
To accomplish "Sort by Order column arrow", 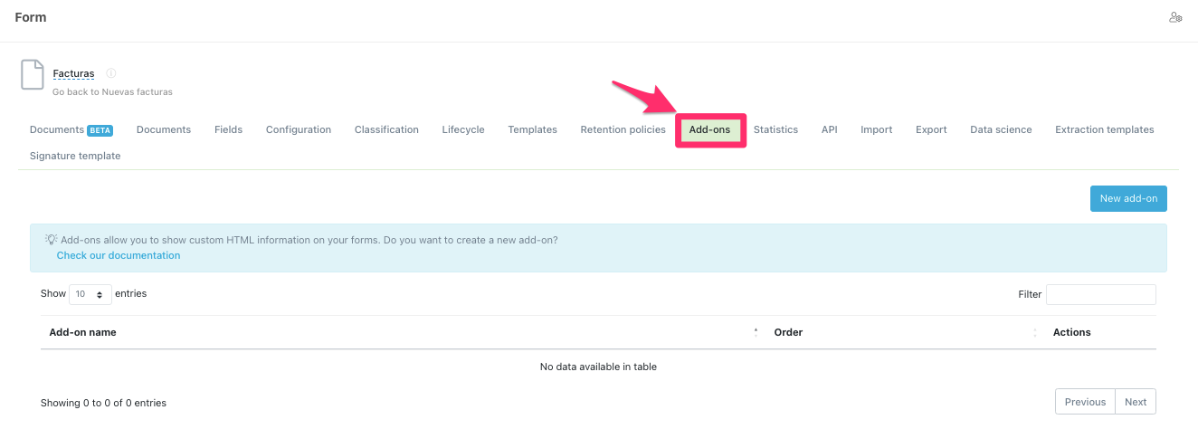I will [1034, 332].
